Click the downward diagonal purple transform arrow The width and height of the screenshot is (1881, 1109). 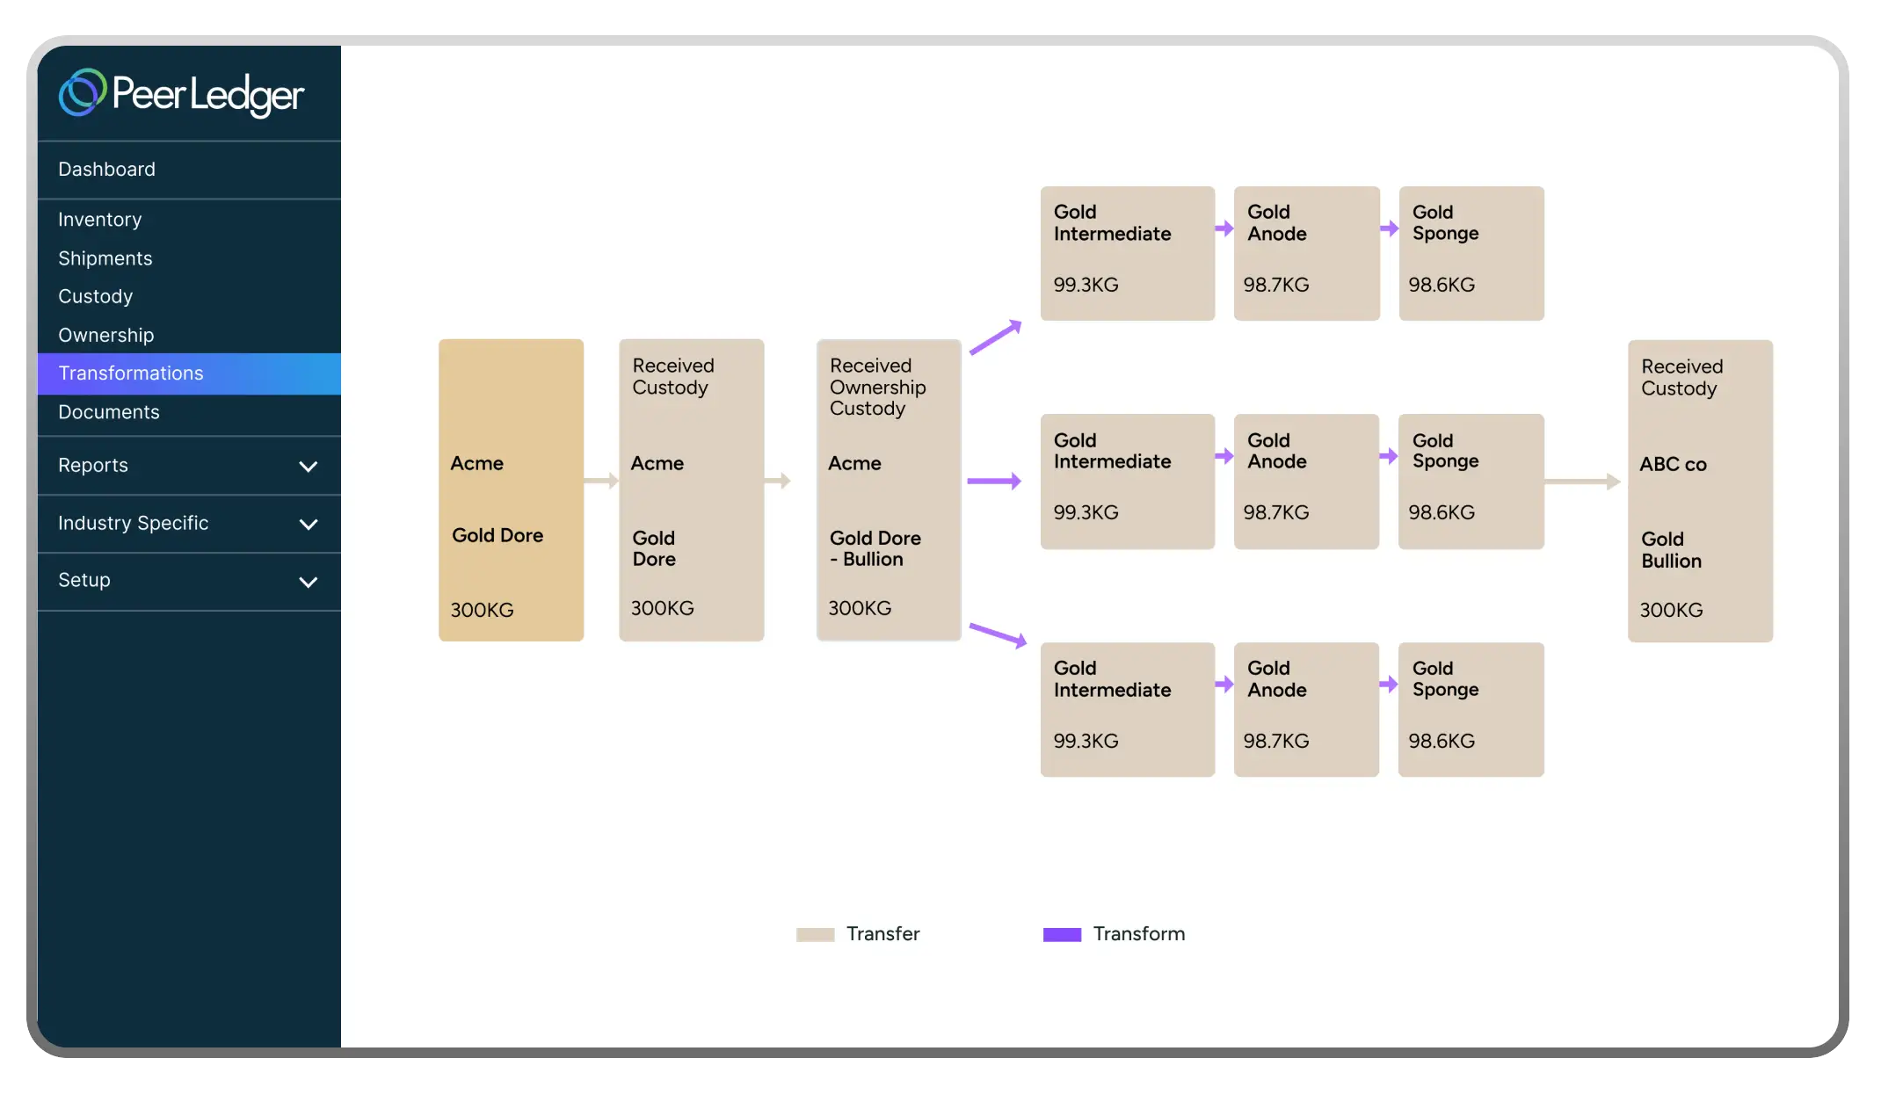click(998, 634)
